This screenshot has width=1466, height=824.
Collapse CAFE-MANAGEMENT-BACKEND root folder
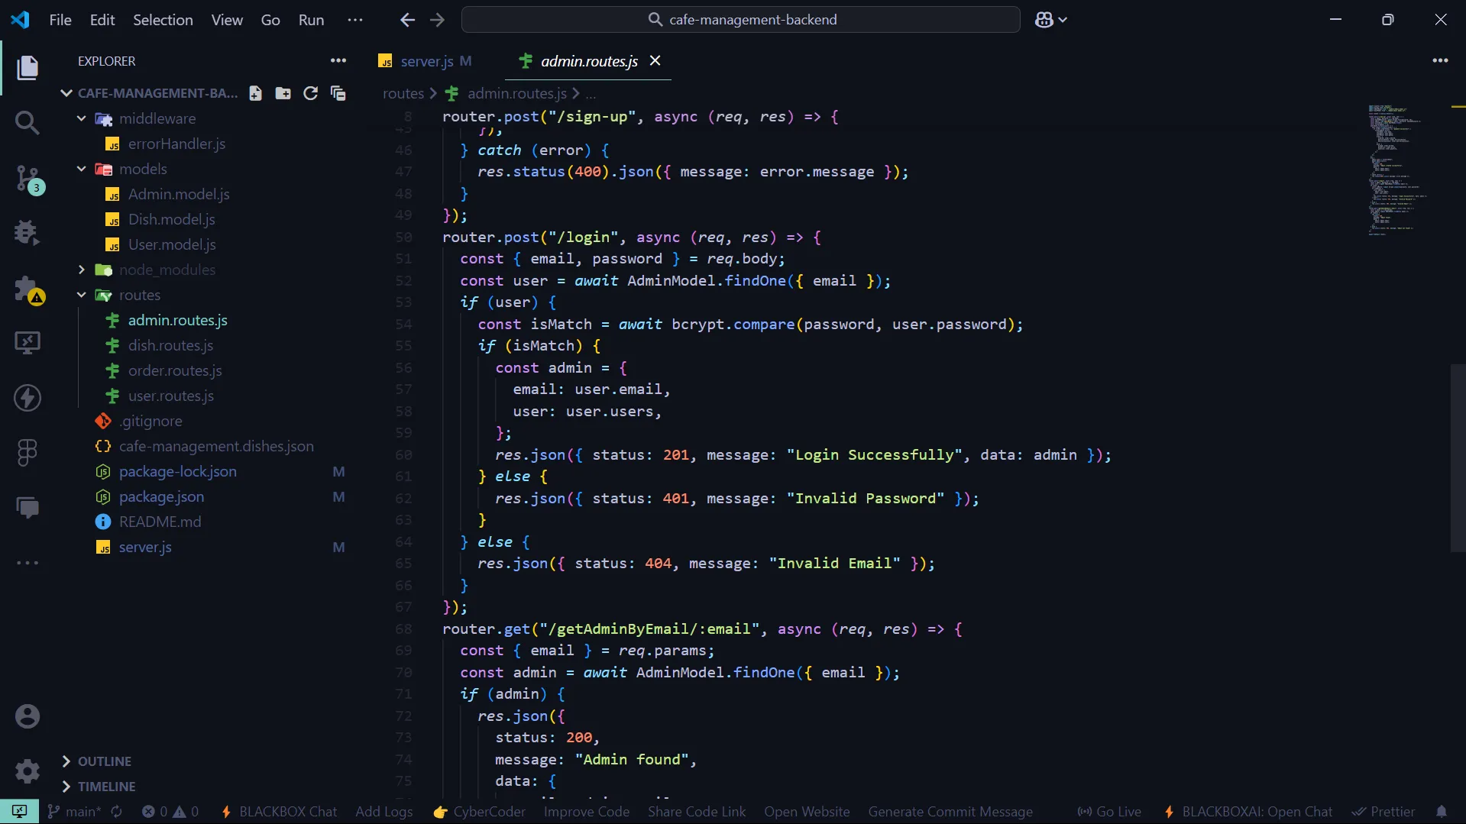pos(66,93)
